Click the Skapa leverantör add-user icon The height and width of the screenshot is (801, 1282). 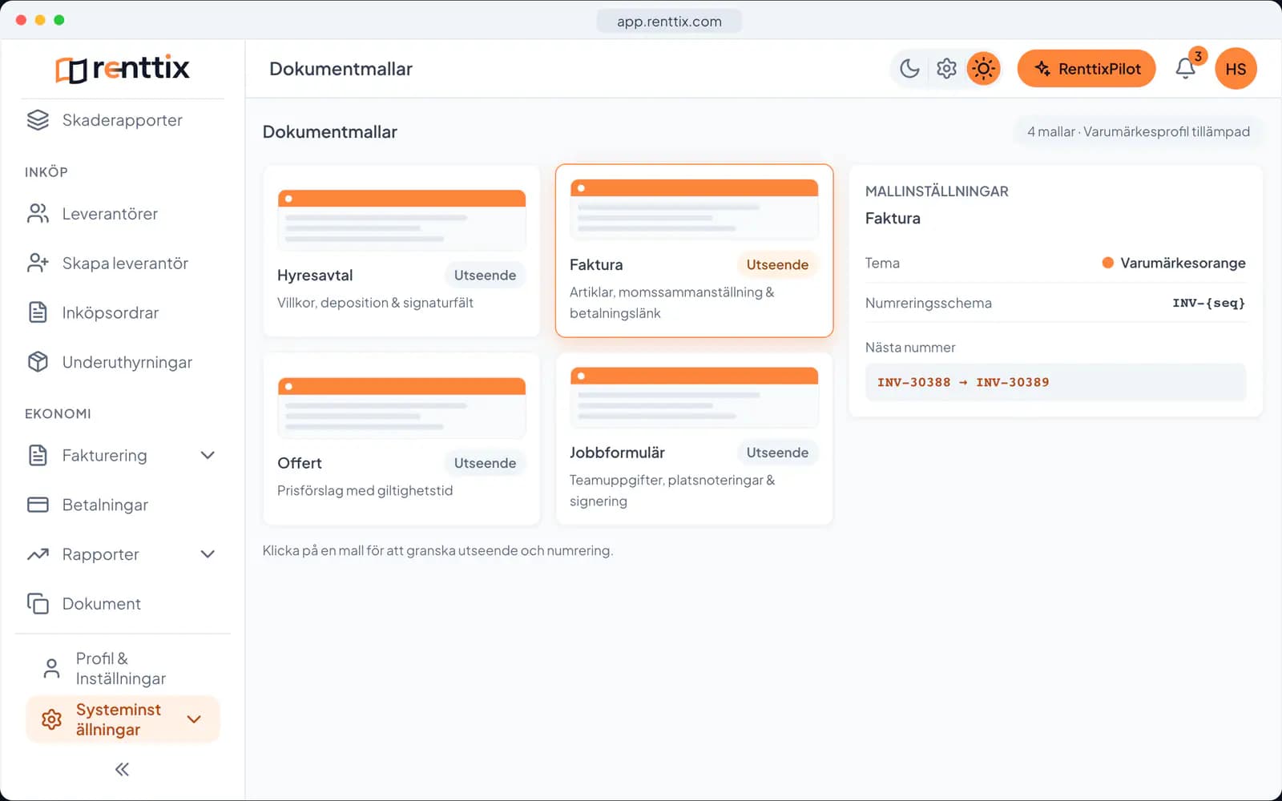coord(38,264)
